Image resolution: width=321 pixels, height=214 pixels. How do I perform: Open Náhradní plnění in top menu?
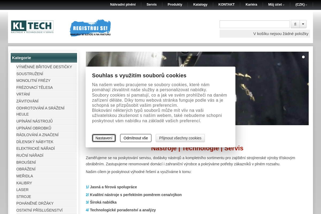(123, 5)
